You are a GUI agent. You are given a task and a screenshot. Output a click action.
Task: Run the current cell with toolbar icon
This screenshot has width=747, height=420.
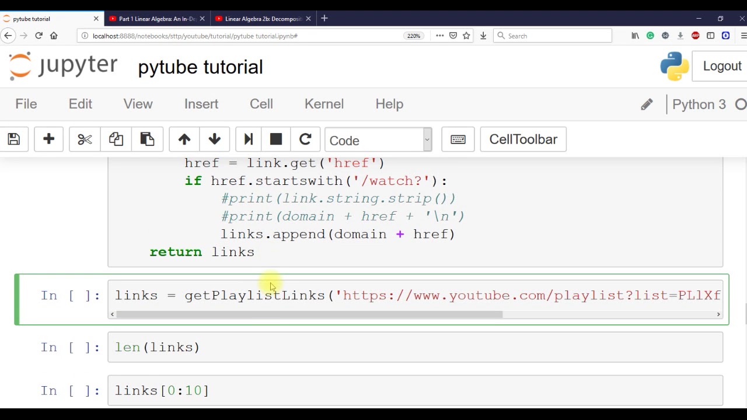coord(249,139)
